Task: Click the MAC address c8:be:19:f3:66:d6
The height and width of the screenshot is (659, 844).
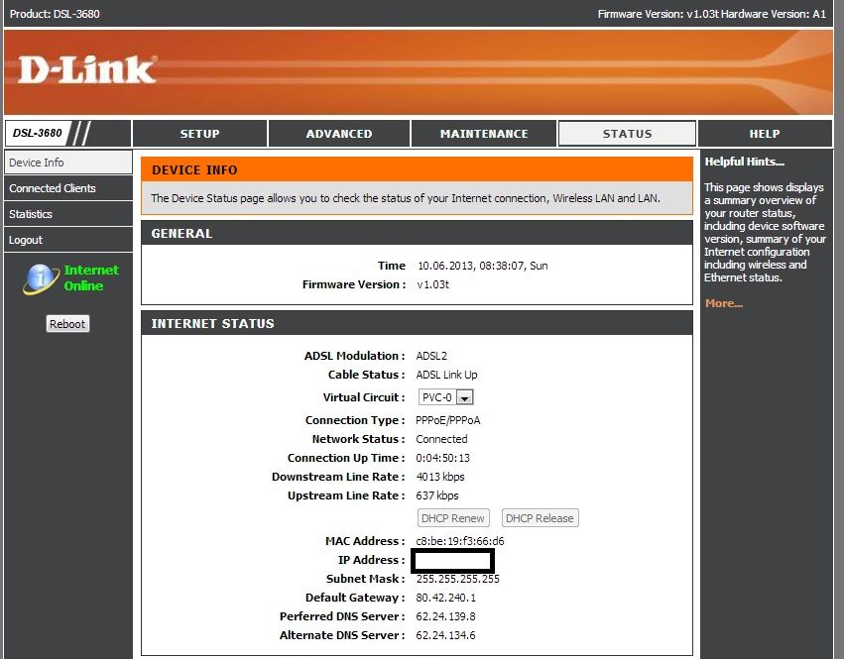Action: pyautogui.click(x=460, y=541)
